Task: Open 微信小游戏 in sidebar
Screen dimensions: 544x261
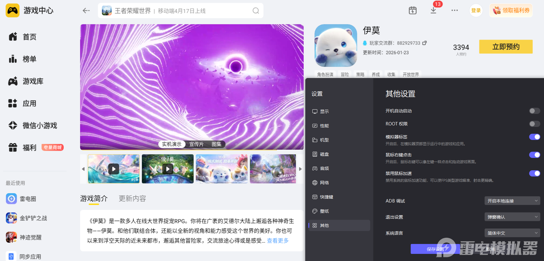Action: pos(32,125)
